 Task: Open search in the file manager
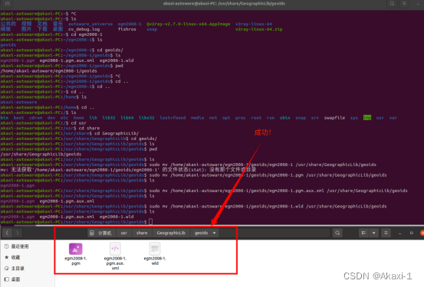coord(337,233)
